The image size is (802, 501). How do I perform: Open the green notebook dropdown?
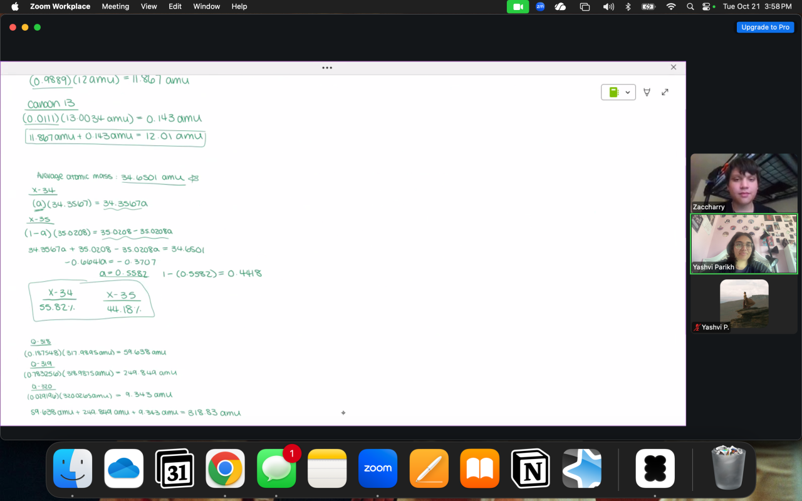click(618, 92)
